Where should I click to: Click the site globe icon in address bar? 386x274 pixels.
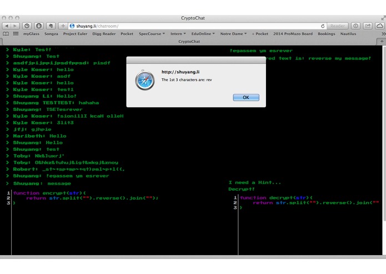click(72, 26)
